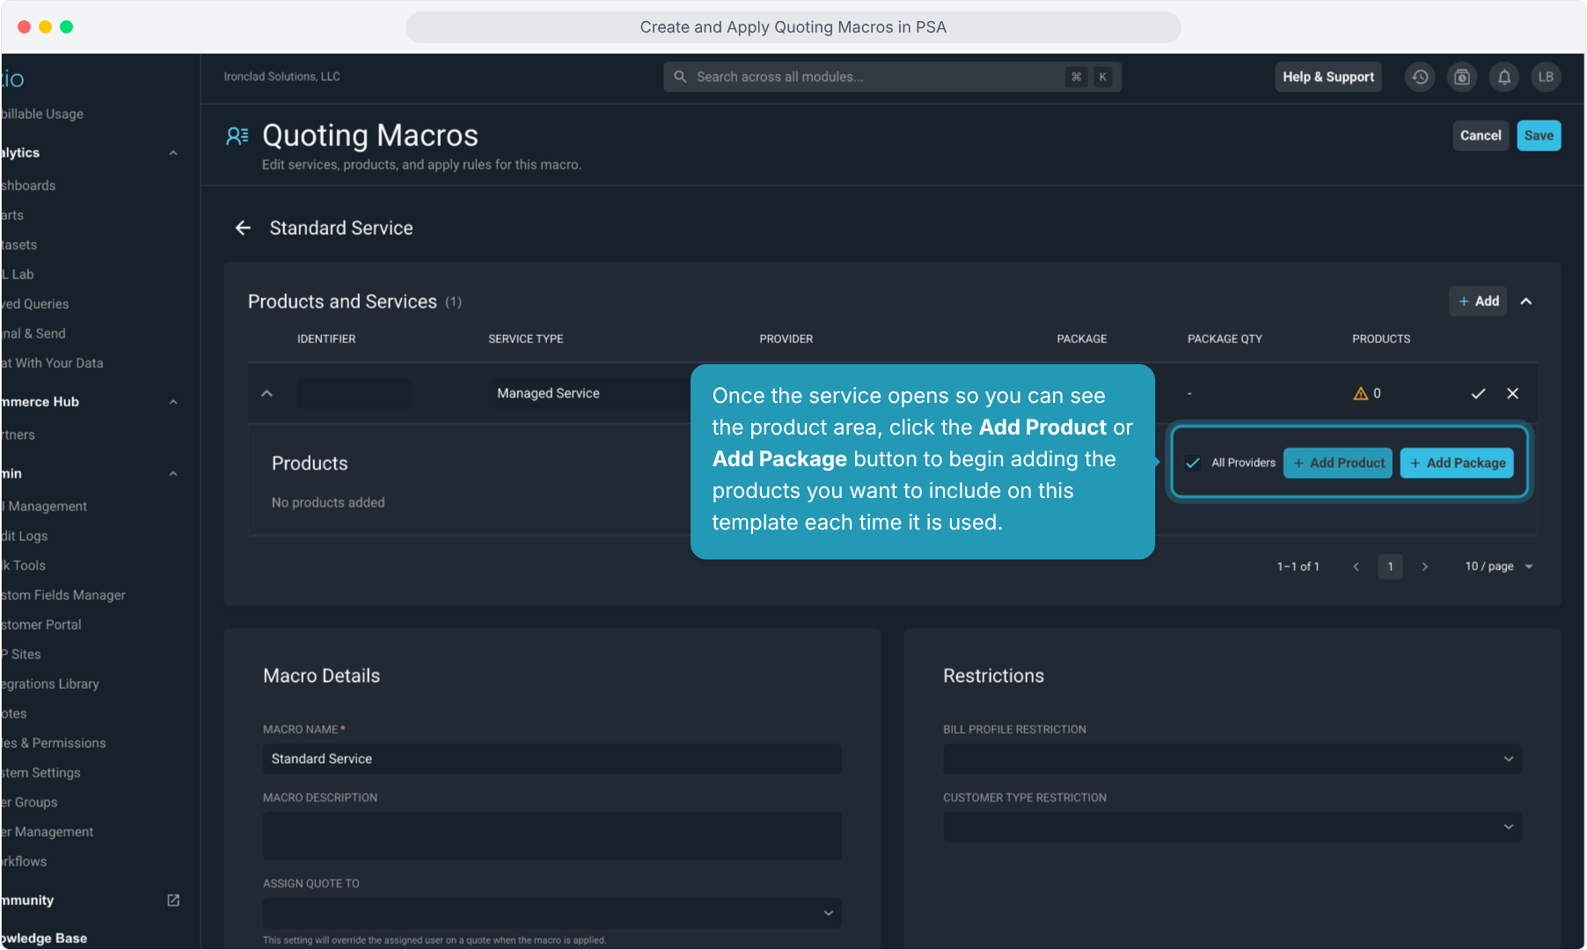Toggle the All Providers checkbox
The width and height of the screenshot is (1587, 950).
[x=1193, y=463]
